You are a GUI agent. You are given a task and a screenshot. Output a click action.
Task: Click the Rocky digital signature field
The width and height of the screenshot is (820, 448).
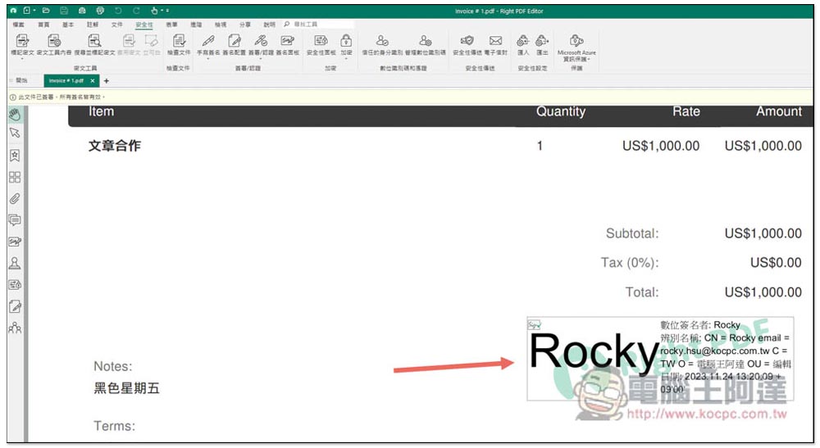coord(660,358)
